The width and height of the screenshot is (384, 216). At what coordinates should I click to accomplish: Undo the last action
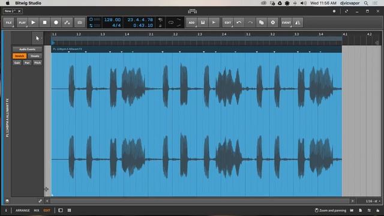point(239,23)
